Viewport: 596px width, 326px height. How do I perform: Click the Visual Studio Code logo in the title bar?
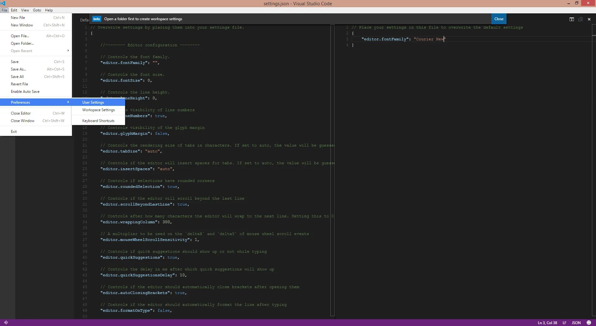tap(3, 3)
